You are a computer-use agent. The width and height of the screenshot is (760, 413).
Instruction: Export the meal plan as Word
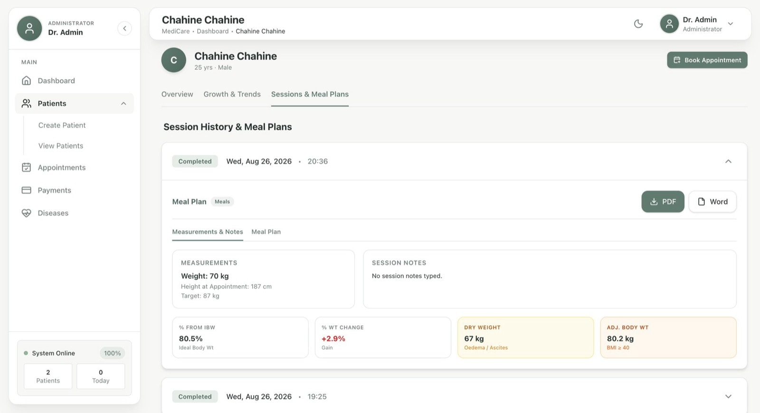(x=712, y=202)
